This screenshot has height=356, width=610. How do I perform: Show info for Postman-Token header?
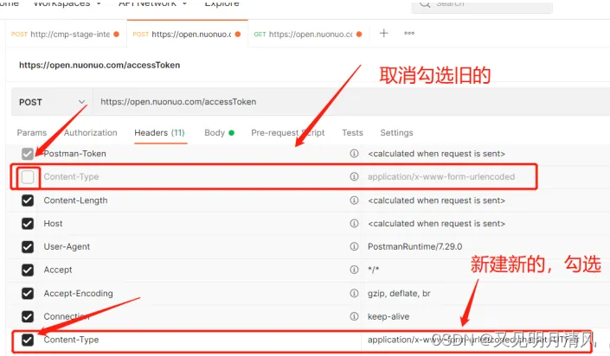[354, 154]
